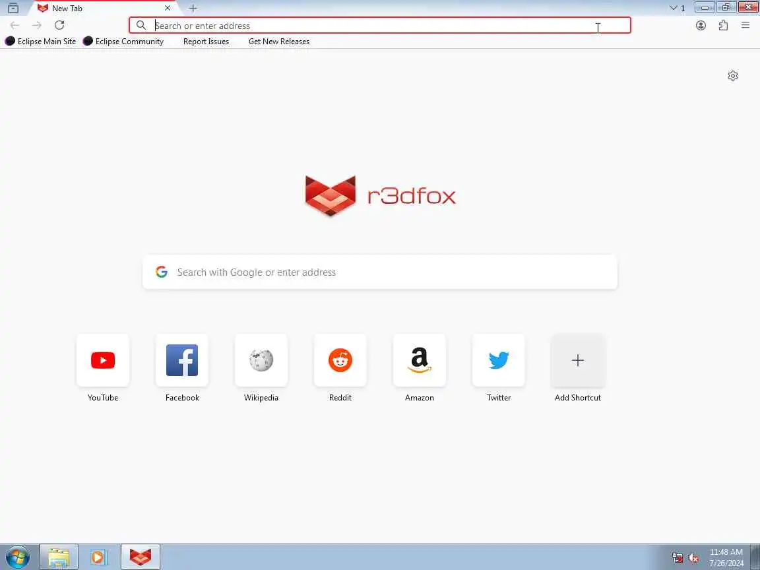Launch Windows Media Player from taskbar
Viewport: 760px width, 570px height.
99,557
